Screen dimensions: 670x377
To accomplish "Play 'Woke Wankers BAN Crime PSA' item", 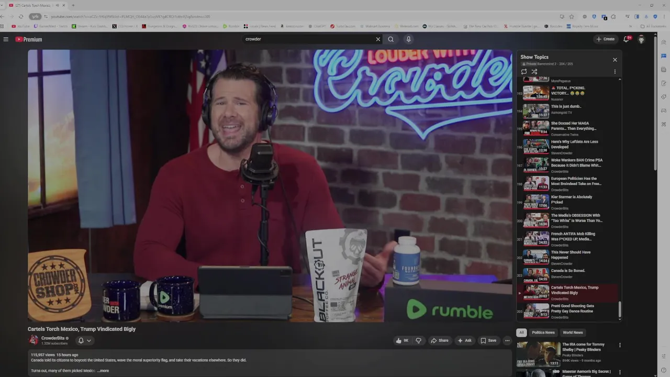I will (x=567, y=165).
